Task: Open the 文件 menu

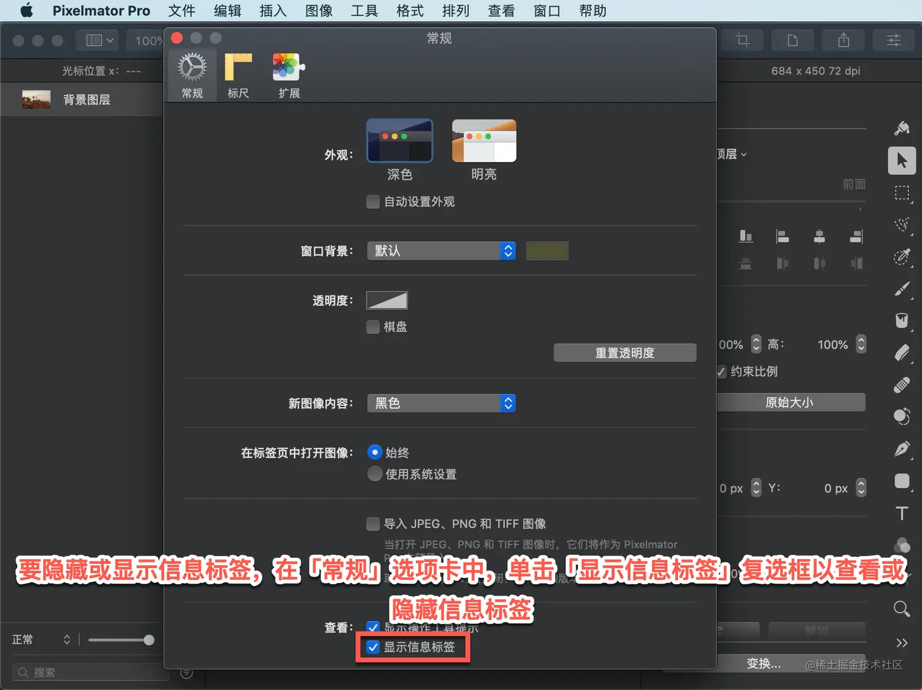Action: point(182,10)
